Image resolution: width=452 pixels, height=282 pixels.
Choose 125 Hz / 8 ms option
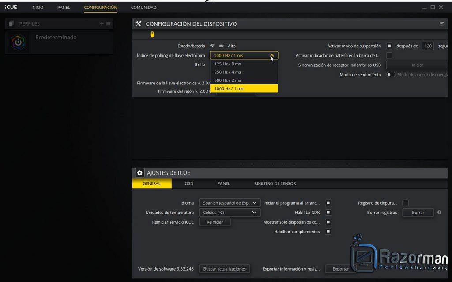pos(244,64)
